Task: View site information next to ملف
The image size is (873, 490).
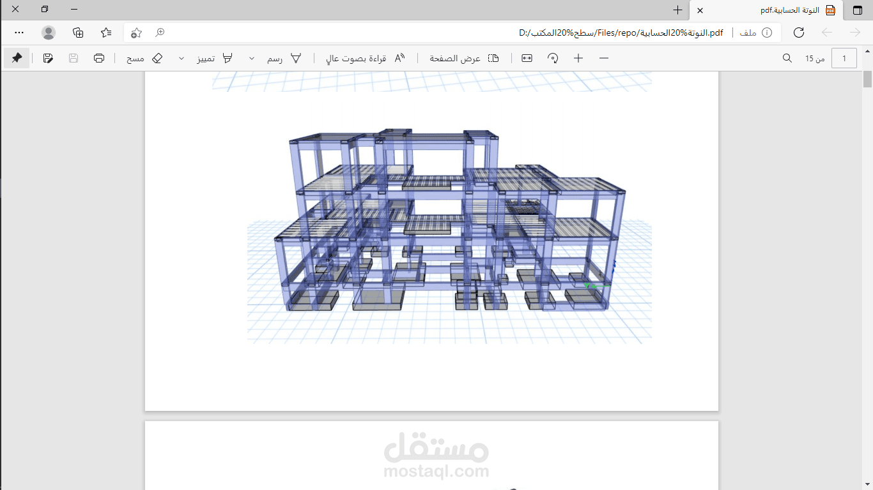Action: tap(768, 33)
